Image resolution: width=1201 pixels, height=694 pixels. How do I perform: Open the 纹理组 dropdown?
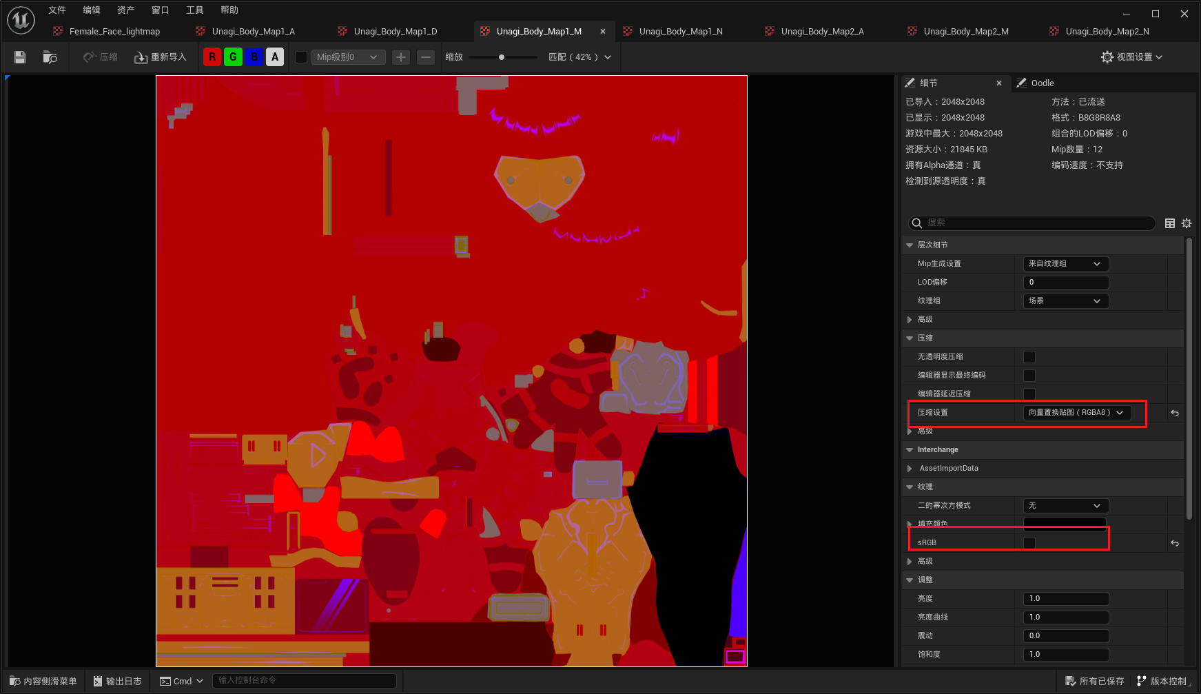(x=1065, y=301)
